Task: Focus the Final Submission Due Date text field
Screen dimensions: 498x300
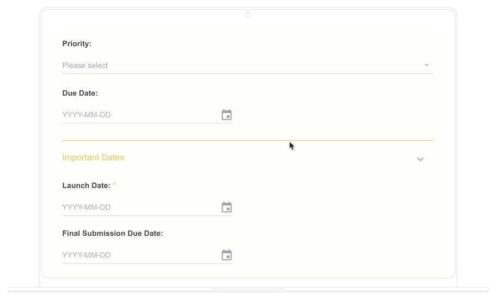Action: (x=140, y=255)
